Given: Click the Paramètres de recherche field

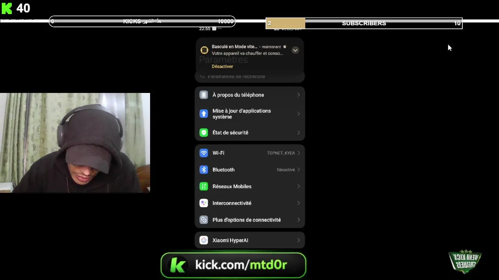Looking at the screenshot, I should click(x=249, y=77).
